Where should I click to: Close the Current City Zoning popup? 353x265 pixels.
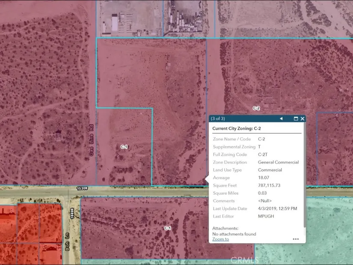tap(303, 119)
